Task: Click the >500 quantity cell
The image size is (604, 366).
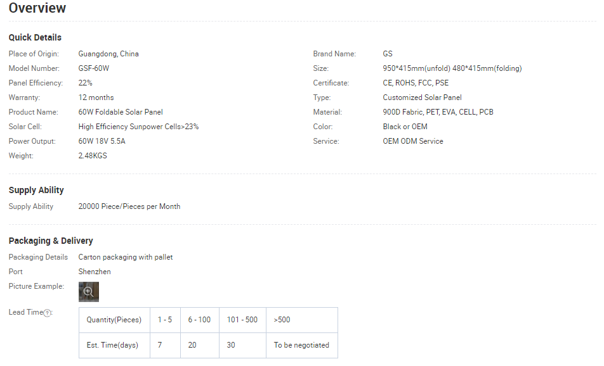Action: pos(282,320)
